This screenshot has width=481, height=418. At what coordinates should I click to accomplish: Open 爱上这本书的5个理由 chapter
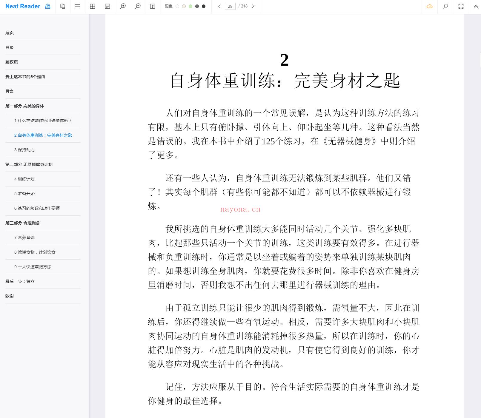pos(43,77)
